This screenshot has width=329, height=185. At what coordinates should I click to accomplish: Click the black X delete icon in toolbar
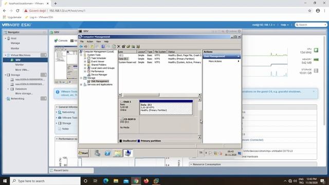click(119, 47)
